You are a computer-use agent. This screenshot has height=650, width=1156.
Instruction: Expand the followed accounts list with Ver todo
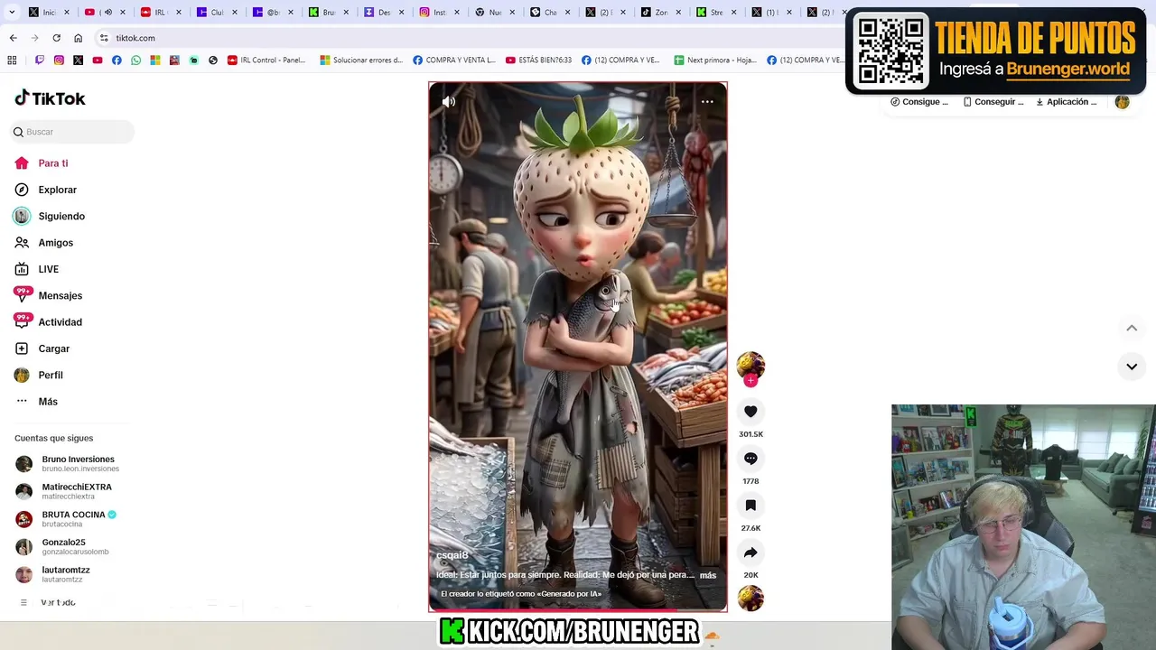pos(49,602)
